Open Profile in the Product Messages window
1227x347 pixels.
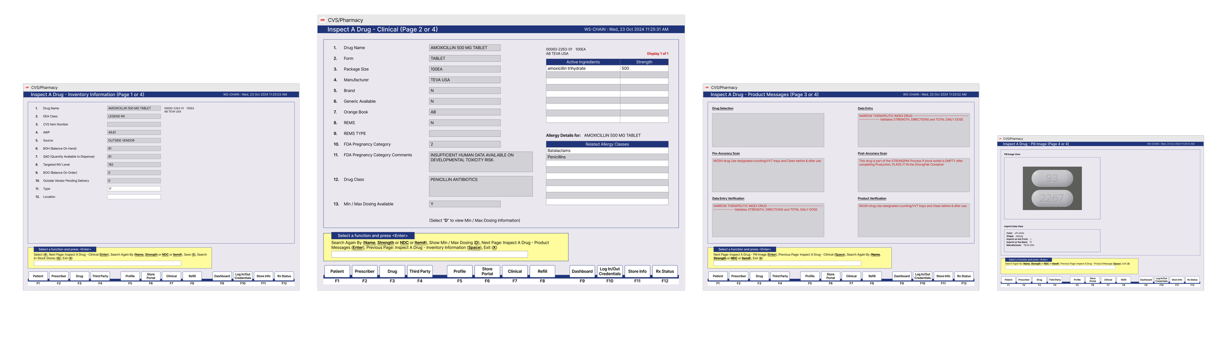pos(810,276)
